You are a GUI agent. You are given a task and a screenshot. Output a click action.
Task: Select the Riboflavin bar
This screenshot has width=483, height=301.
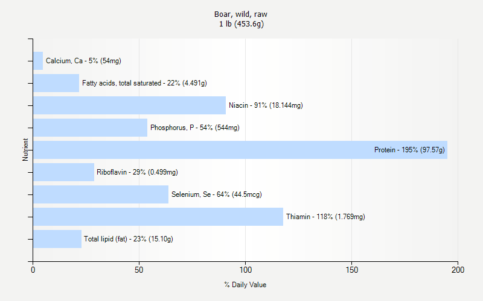click(x=63, y=172)
